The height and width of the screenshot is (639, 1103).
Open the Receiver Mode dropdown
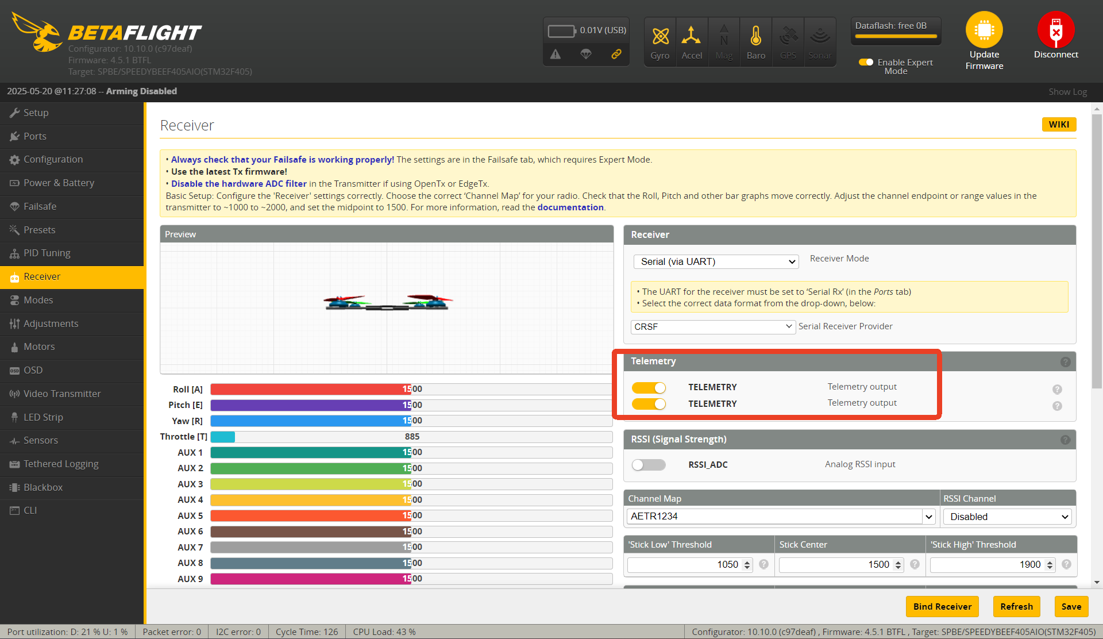click(x=716, y=261)
